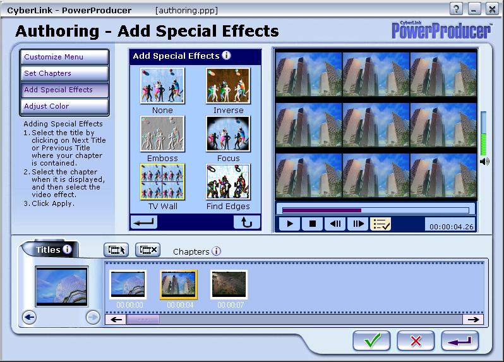504x362 pixels.
Task: Click the select chapter filmstrip icon
Action: [x=117, y=250]
